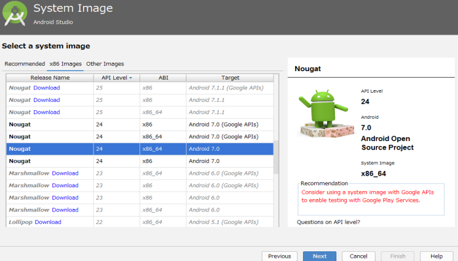Click the Nougat Android mascot image
458x261 pixels.
point(321,114)
